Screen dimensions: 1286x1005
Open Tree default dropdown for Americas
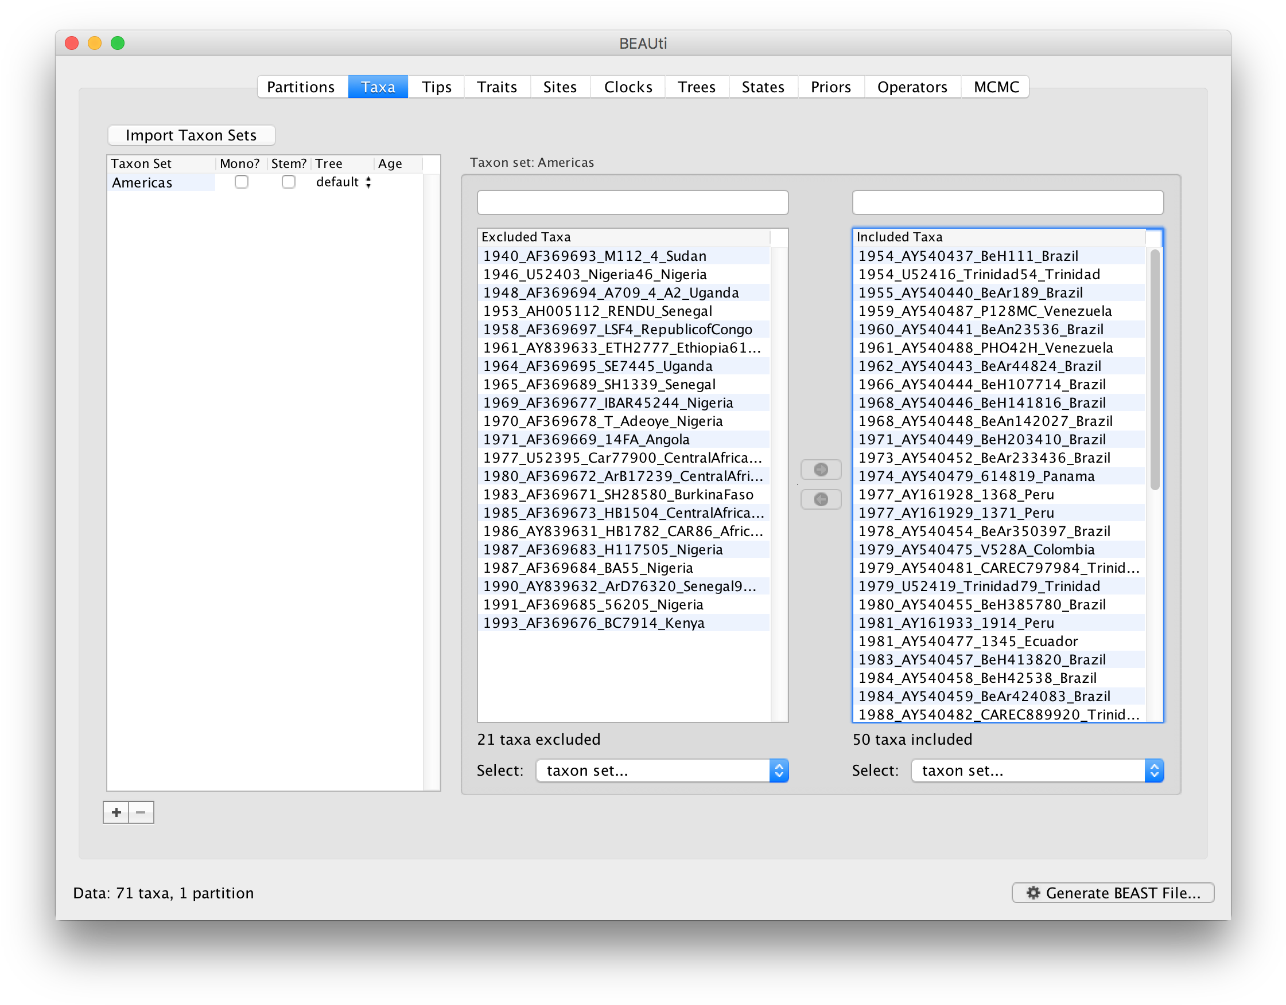344,182
